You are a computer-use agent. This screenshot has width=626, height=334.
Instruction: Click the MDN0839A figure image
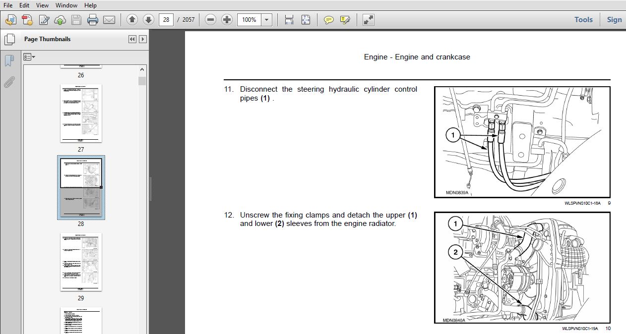click(x=522, y=142)
